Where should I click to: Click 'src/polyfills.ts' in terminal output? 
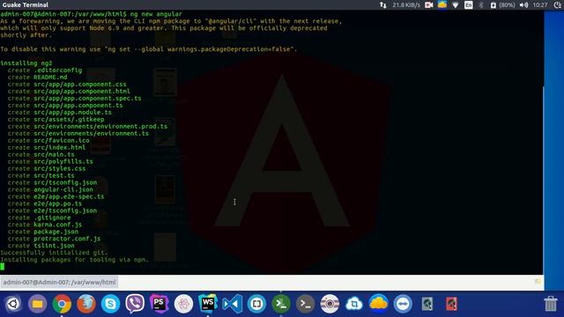click(x=63, y=162)
